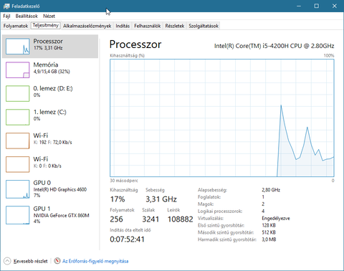Click the Processzor heading text
Screen dimensions: 344x271
coord(135,44)
